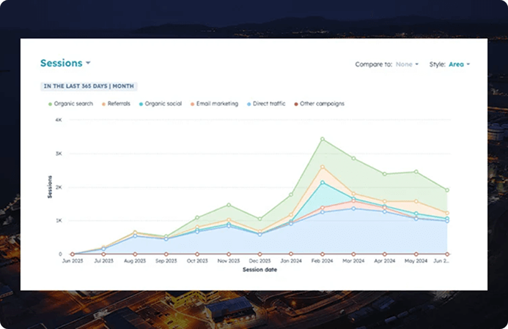Click Other campaigns point at Jun 2023
Viewport: 508px width, 329px height.
[x=72, y=254]
